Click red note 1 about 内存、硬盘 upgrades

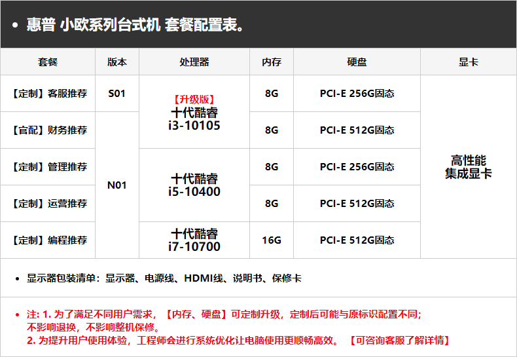(x=224, y=314)
